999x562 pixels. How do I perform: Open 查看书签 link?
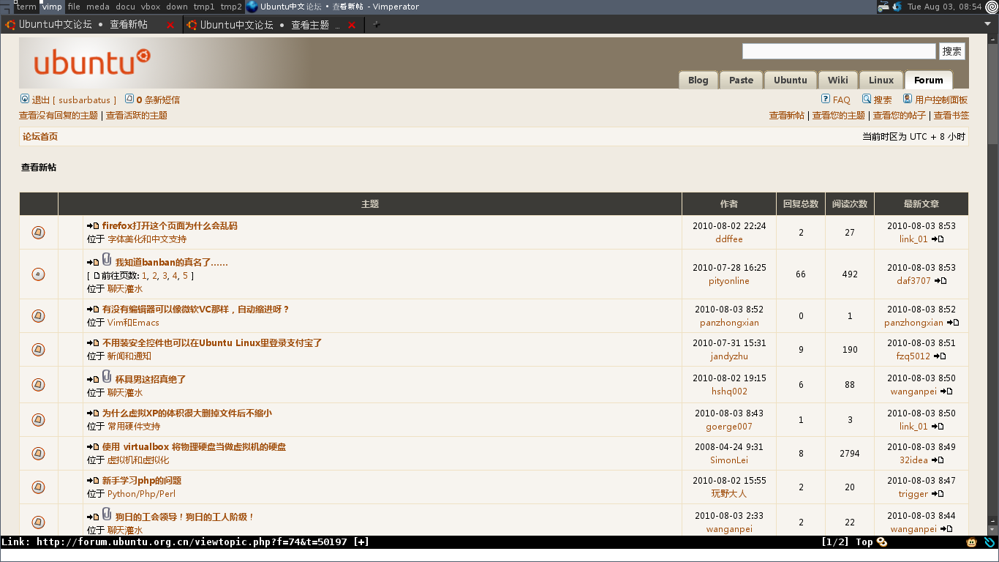tap(951, 116)
